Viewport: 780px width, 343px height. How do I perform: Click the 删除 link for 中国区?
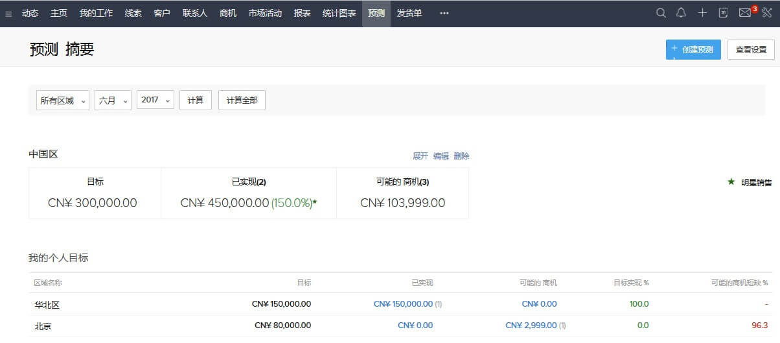(462, 156)
